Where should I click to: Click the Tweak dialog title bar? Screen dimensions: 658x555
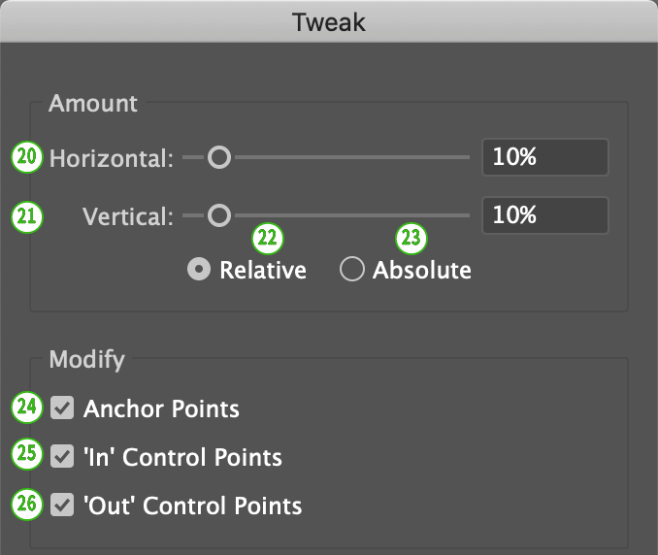click(329, 22)
